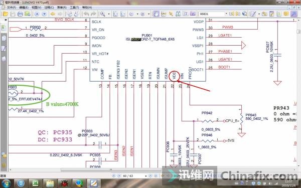This screenshot has height=188, width=301.
Task: Open the bookmarks panel in left sidebar
Action: coord(4,28)
